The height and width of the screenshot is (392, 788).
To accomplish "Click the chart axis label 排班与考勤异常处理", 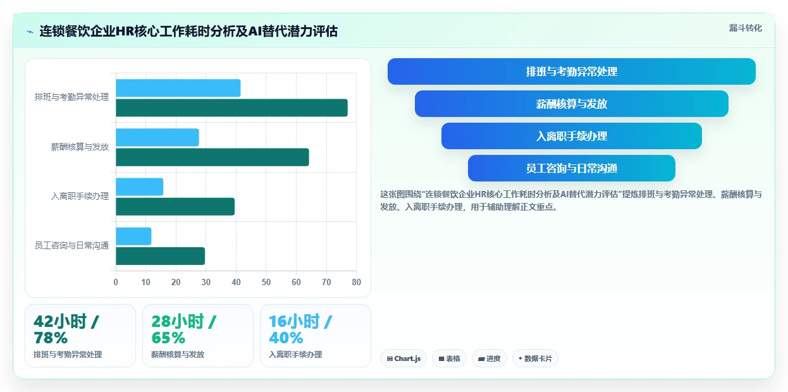I will tap(71, 97).
